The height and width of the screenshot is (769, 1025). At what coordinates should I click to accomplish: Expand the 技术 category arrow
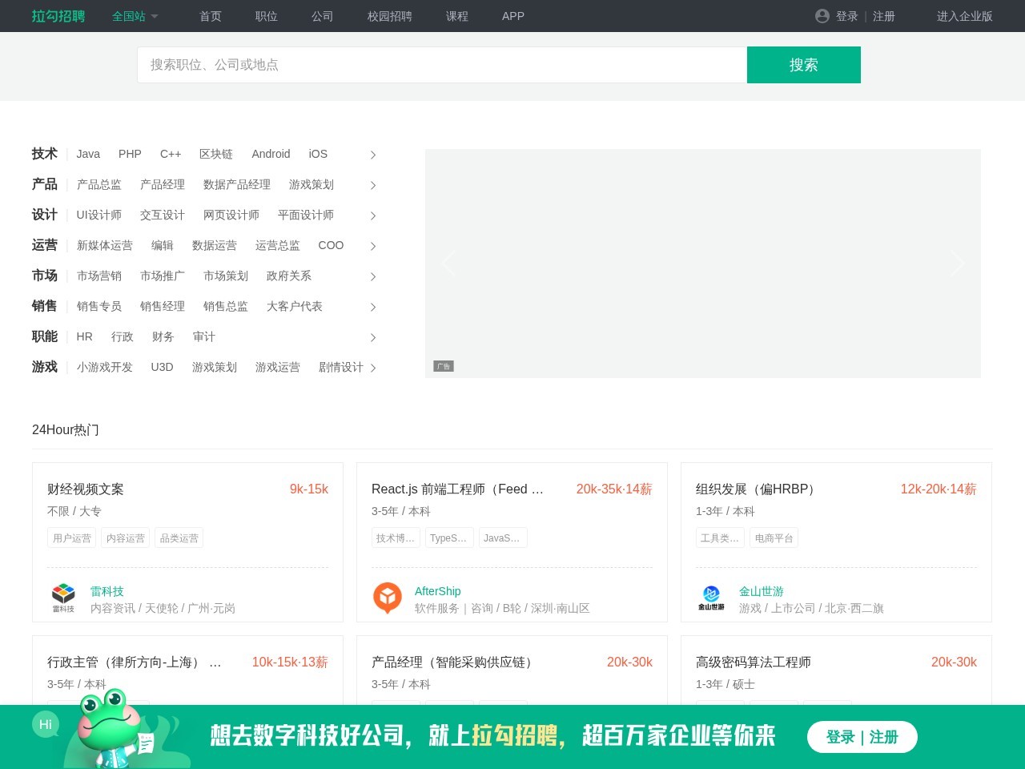373,155
